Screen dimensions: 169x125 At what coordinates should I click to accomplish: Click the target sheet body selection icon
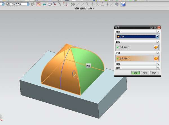(156, 47)
